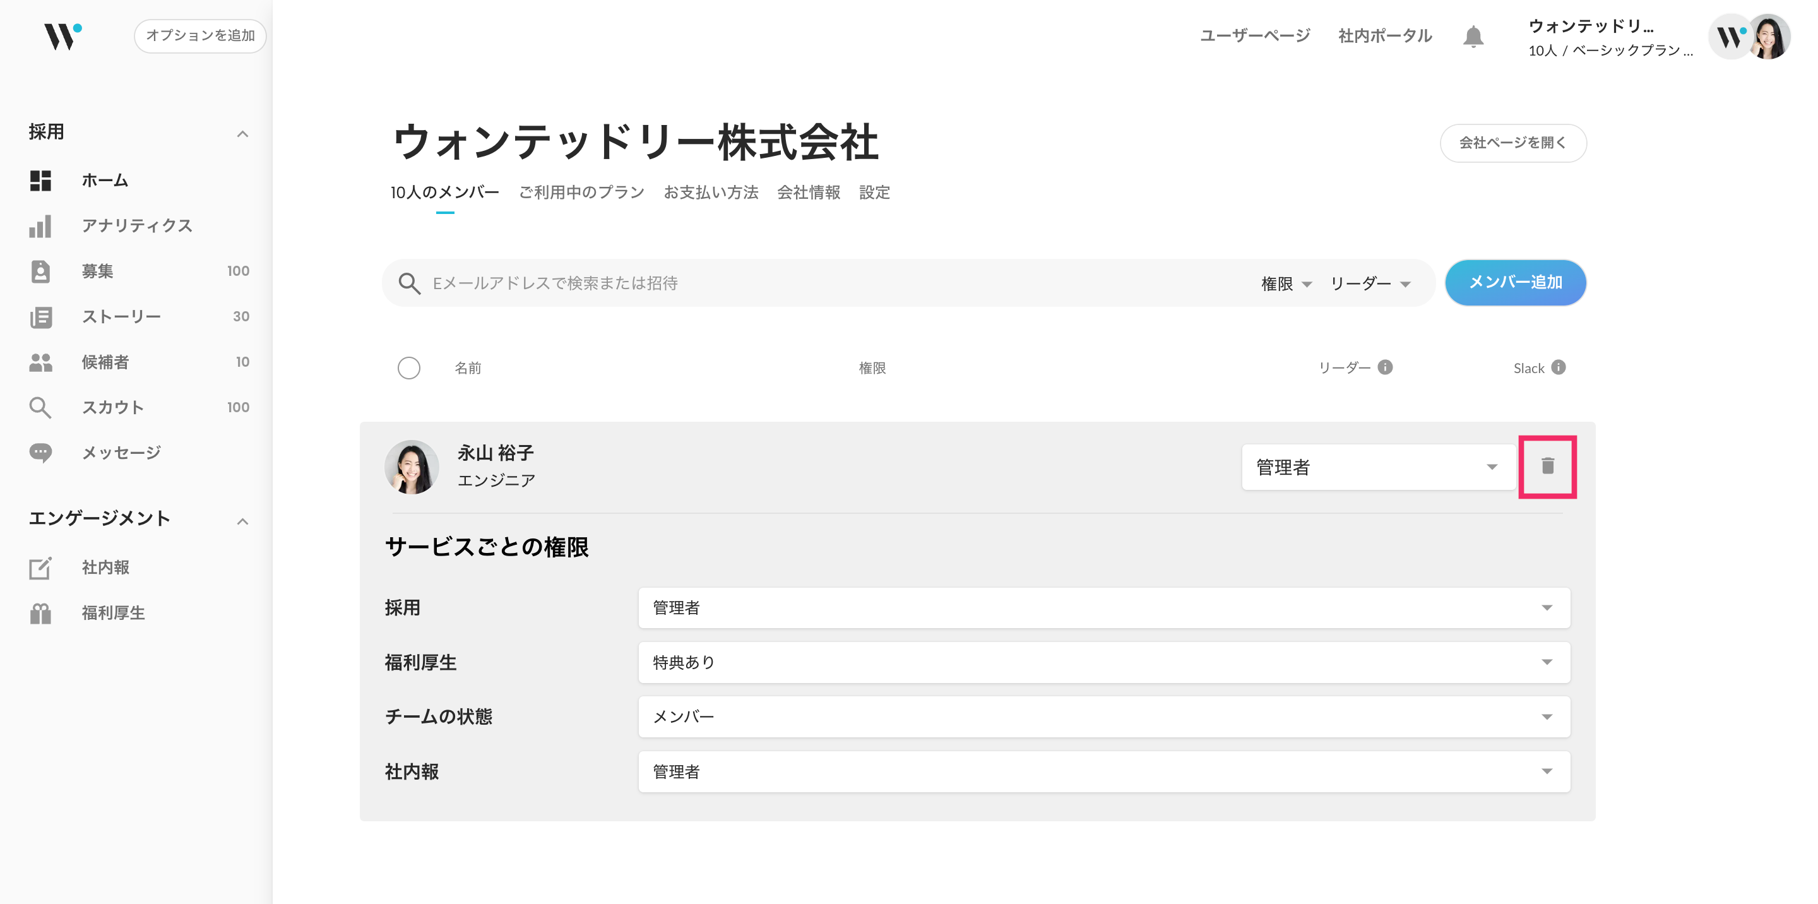Screen dimensions: 1818x904
Task: Click the 募集 count 100
Action: coord(238,271)
